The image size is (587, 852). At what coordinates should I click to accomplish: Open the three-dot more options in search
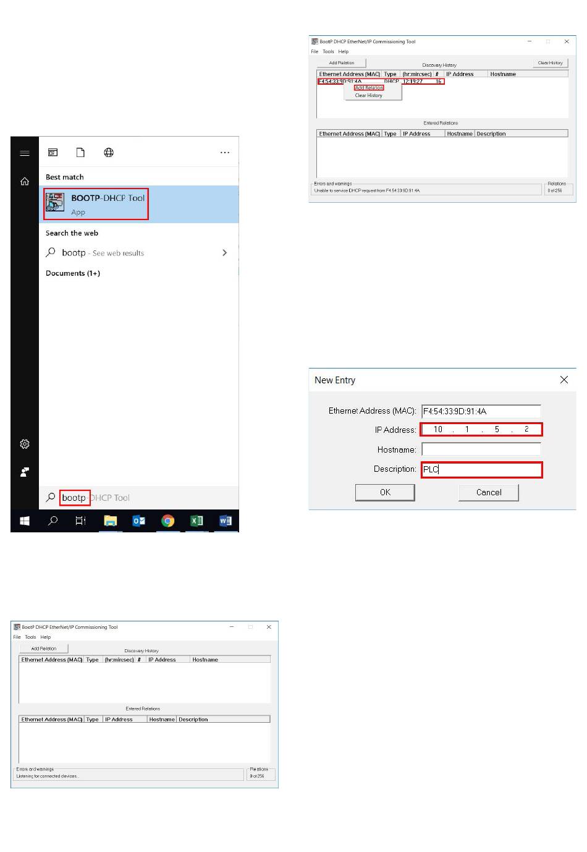pyautogui.click(x=225, y=153)
